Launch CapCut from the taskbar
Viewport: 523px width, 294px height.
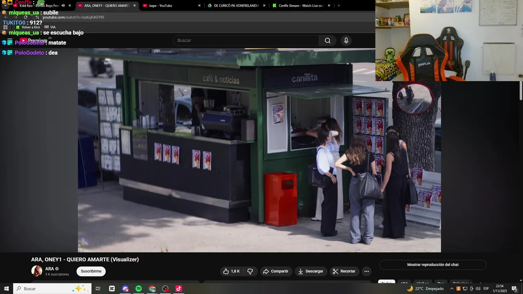[x=112, y=289]
